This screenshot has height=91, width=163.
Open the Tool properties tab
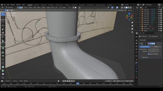[x=137, y=37]
